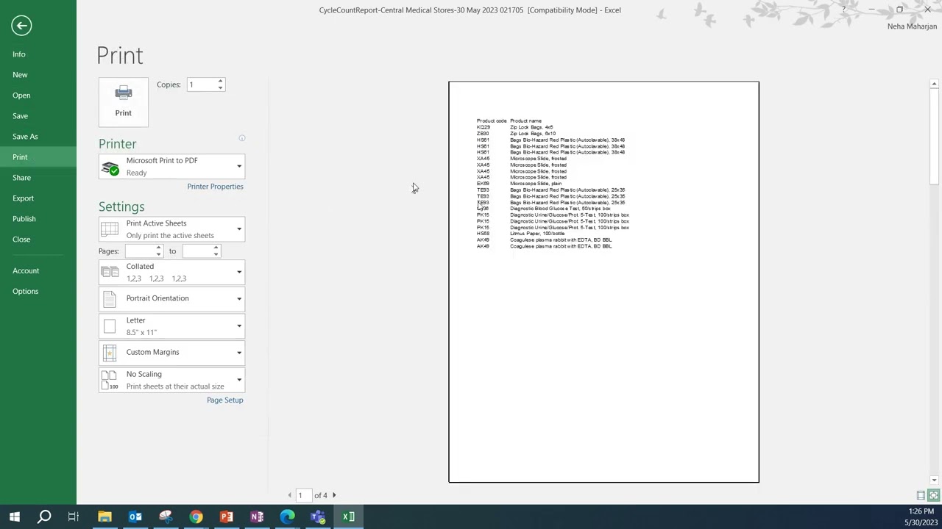This screenshot has width=942, height=529.
Task: Click the no scaling 100 icon
Action: (x=110, y=381)
